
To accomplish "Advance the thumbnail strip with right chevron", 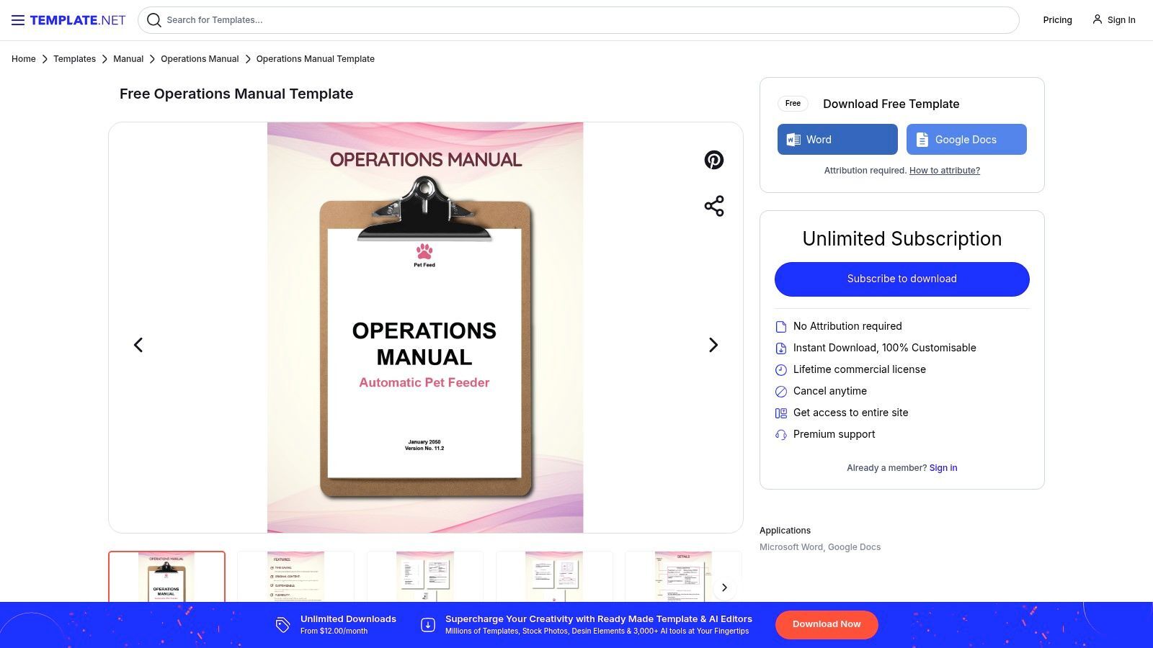I will (x=724, y=587).
